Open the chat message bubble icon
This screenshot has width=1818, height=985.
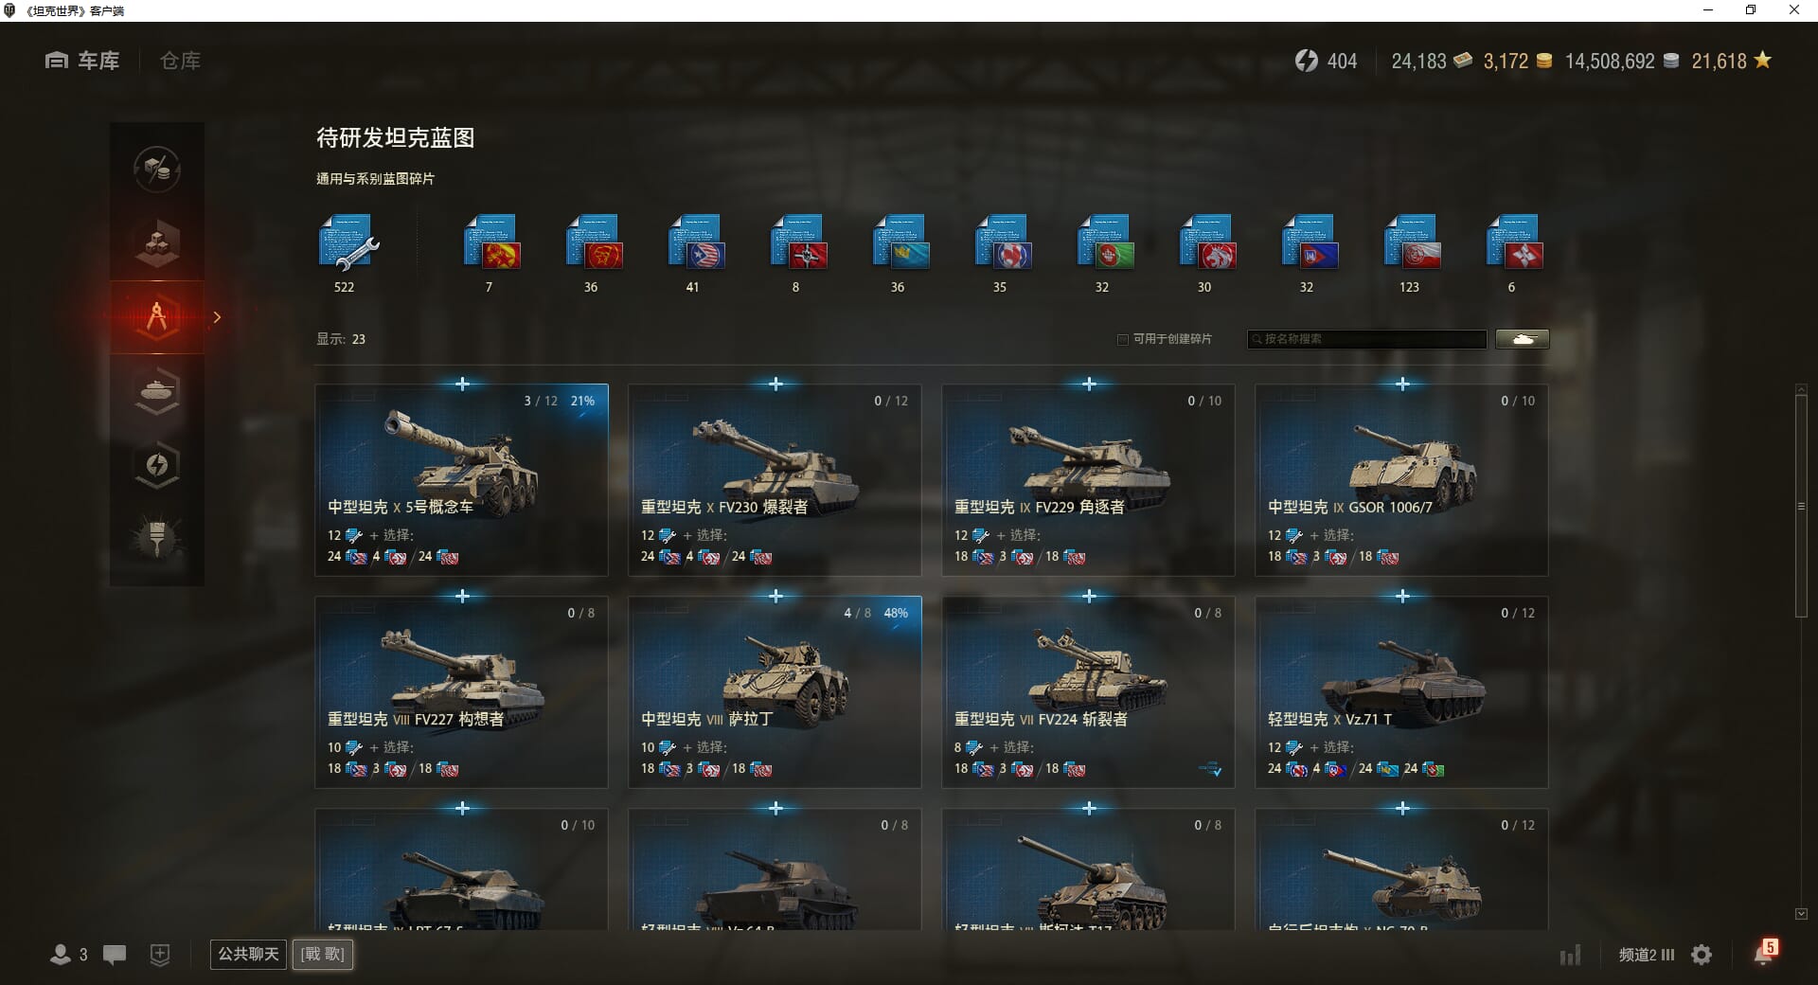point(115,955)
